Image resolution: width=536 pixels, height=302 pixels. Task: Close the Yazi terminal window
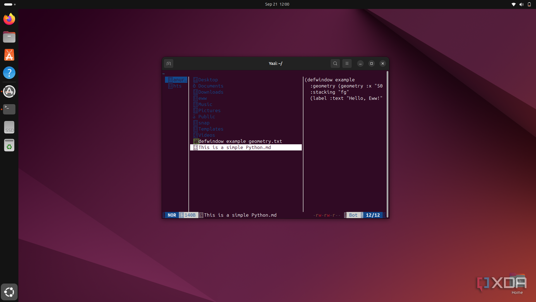pyautogui.click(x=383, y=63)
